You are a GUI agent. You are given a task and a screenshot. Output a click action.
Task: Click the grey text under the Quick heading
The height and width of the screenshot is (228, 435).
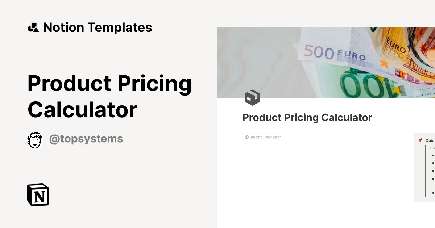pyautogui.click(x=432, y=148)
